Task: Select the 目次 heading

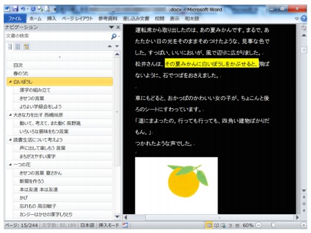Action: click(60, 65)
